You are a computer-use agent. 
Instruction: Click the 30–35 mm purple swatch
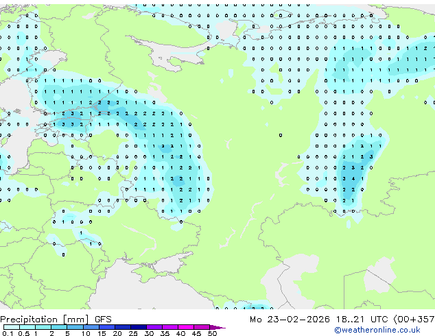pos(154,327)
